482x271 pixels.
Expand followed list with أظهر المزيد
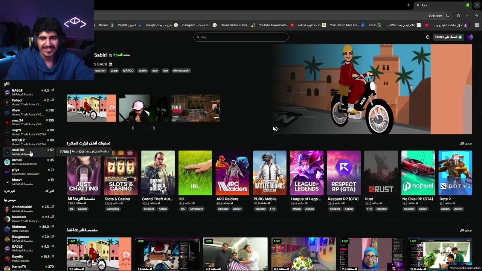click(x=9, y=191)
